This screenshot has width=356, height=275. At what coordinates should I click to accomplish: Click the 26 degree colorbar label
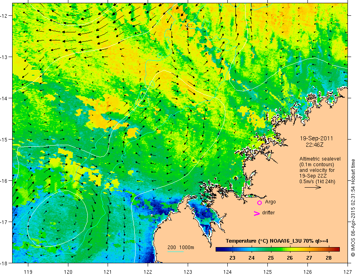(x=290, y=258)
